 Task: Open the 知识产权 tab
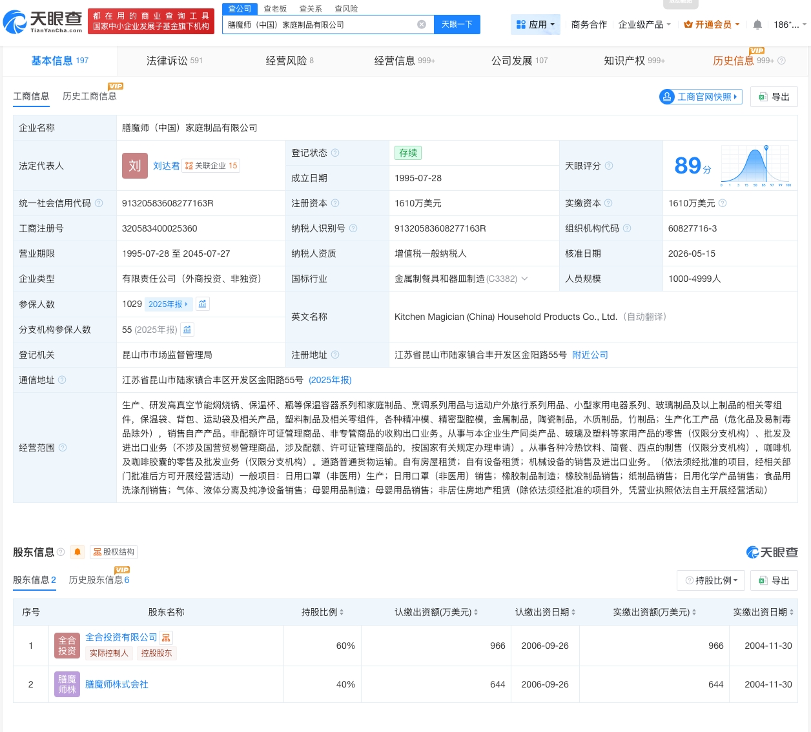coord(634,61)
